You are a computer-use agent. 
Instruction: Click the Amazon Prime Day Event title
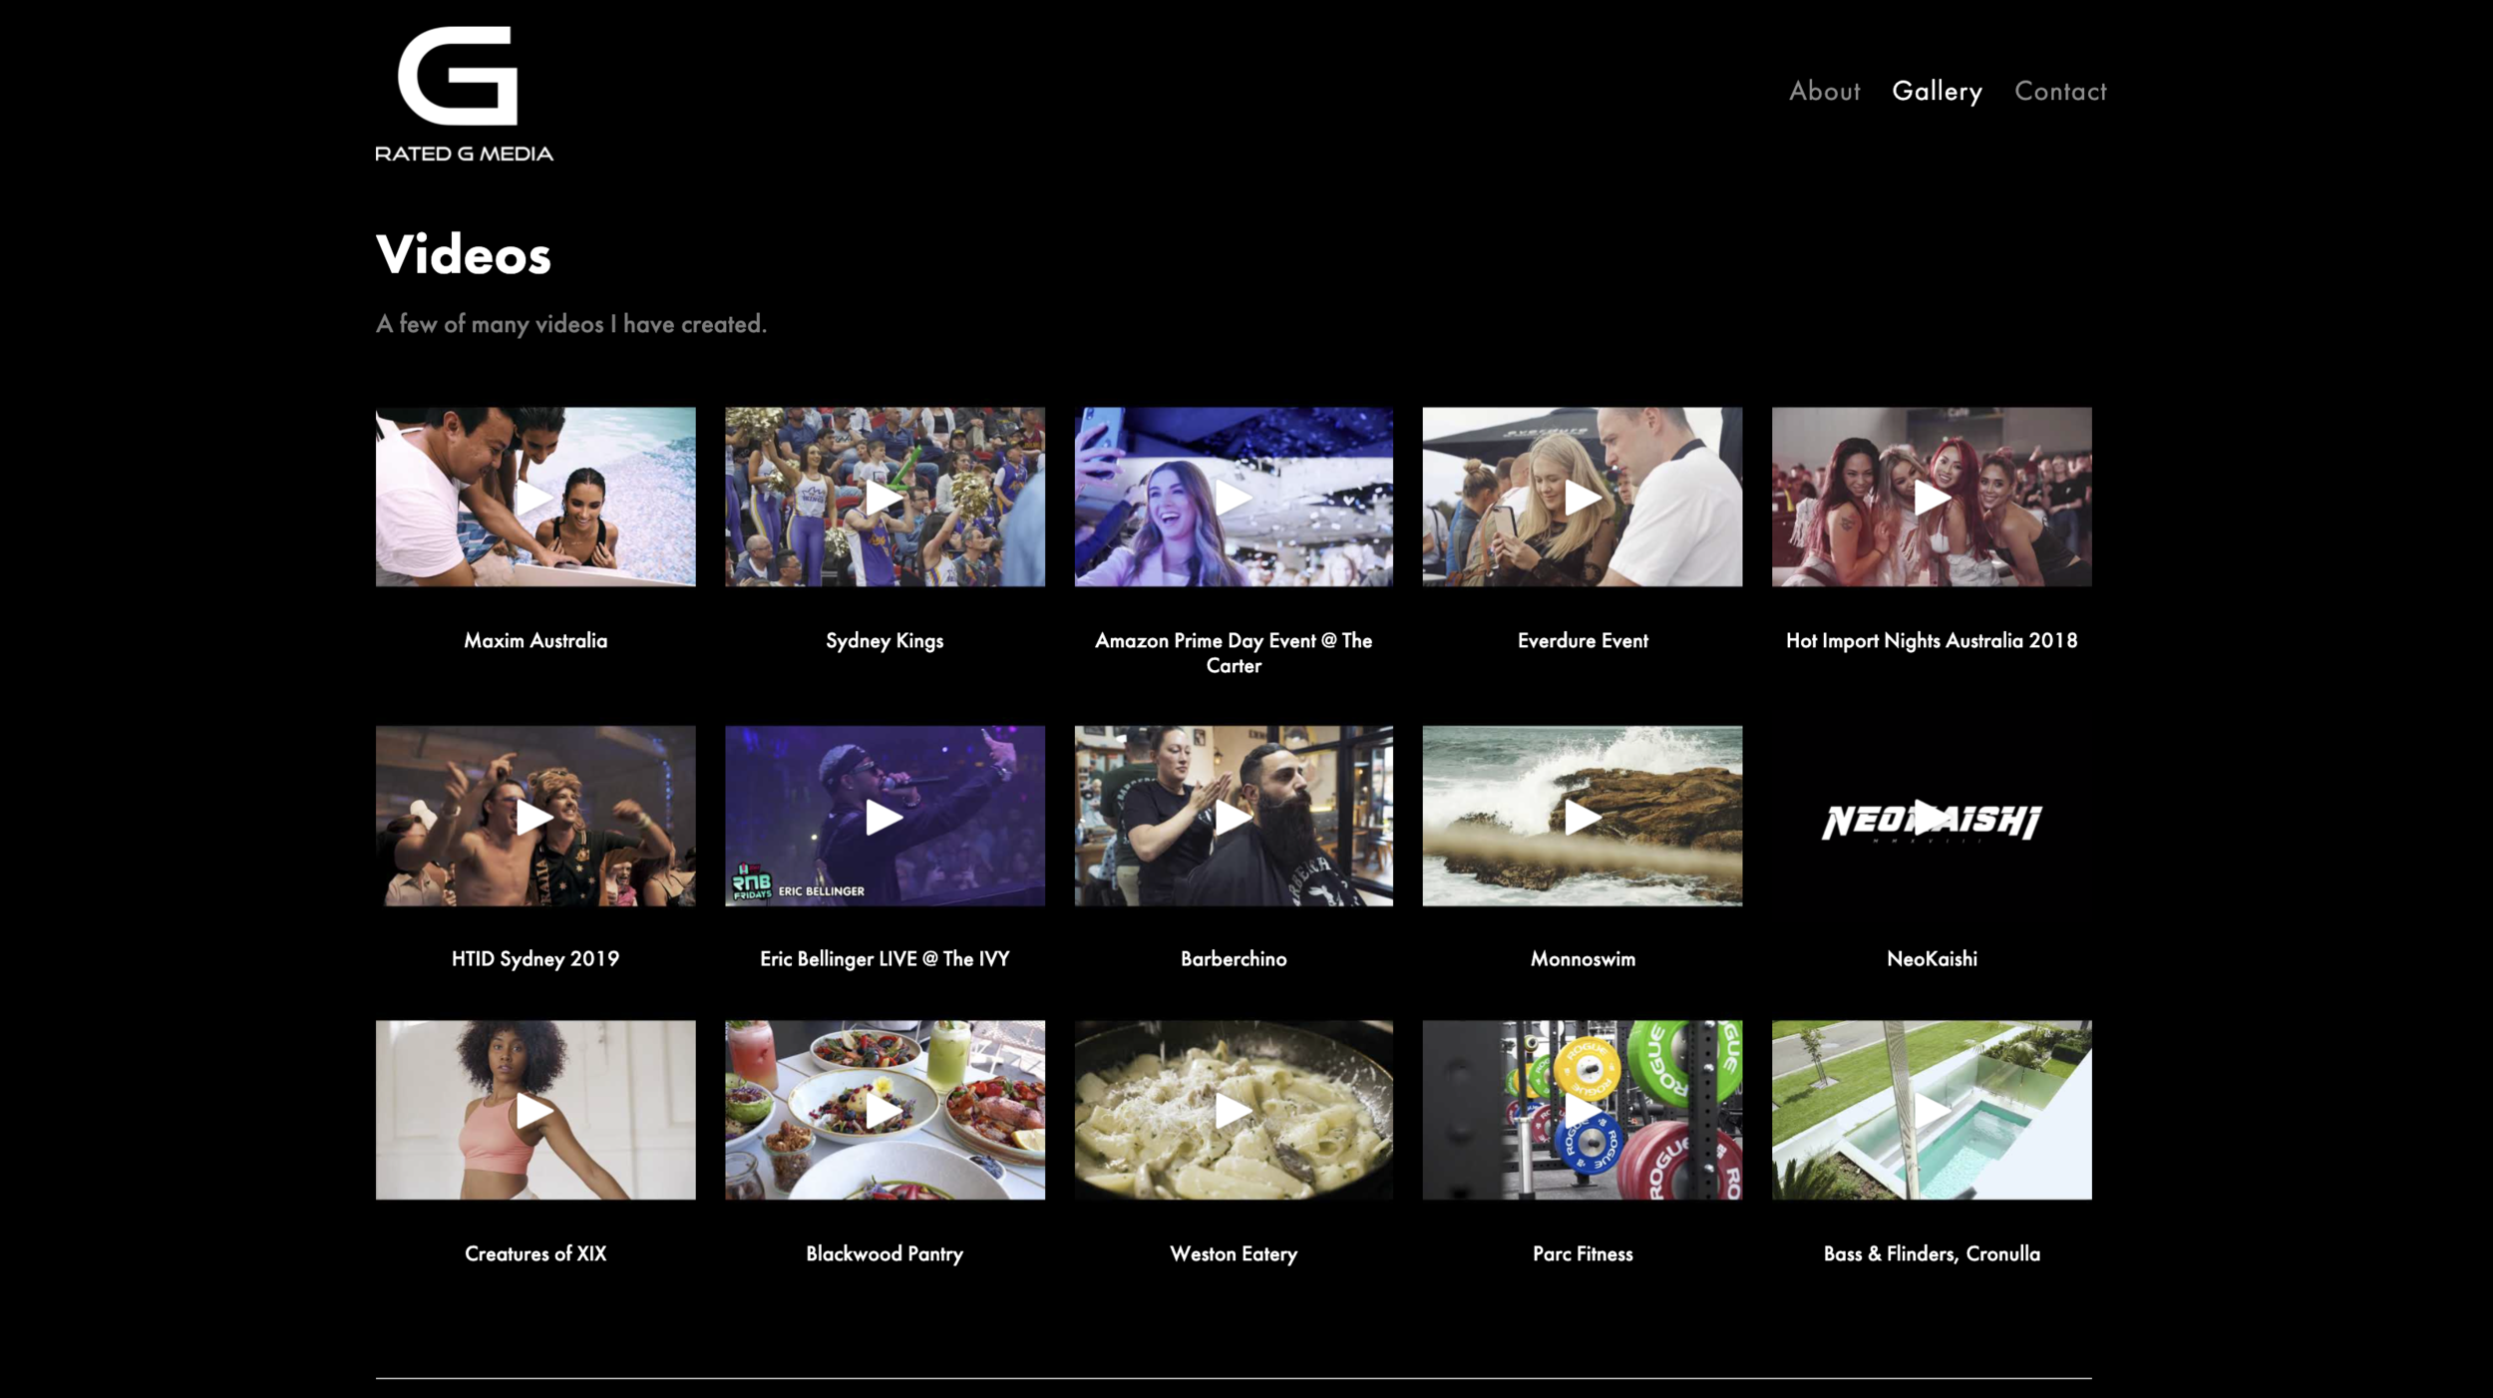[x=1234, y=653]
